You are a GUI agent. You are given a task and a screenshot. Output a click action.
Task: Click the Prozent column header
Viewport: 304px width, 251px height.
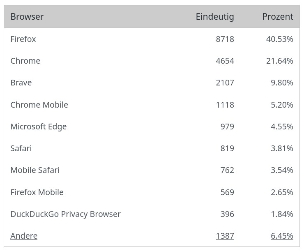click(x=278, y=17)
